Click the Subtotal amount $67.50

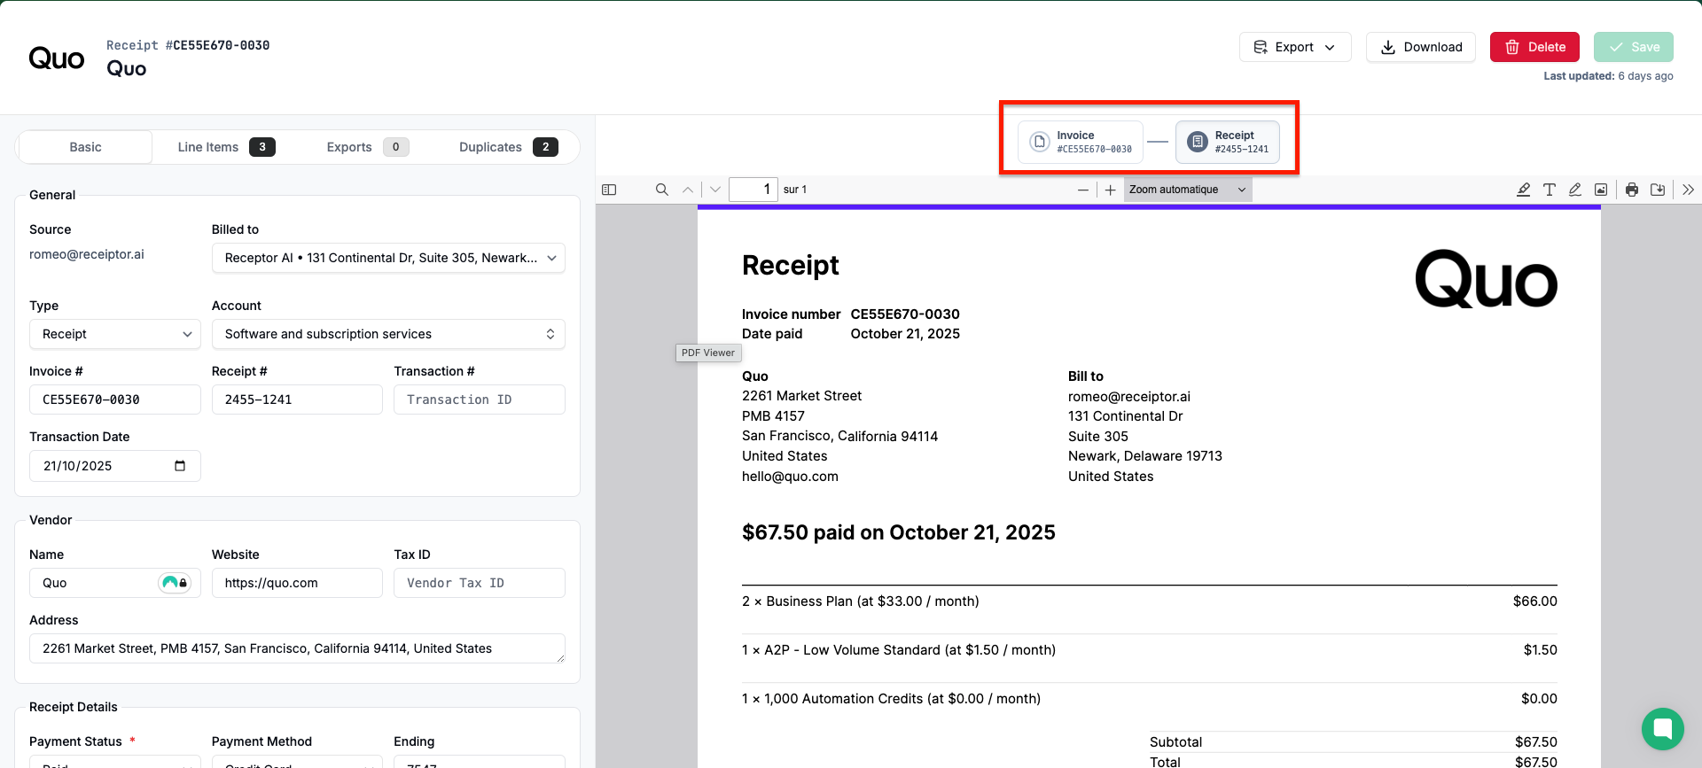(x=1536, y=742)
